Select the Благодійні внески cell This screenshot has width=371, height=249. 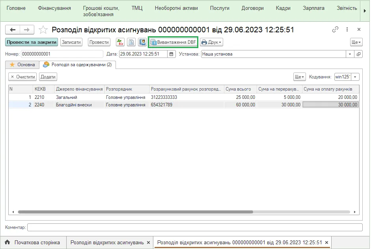tap(79, 105)
